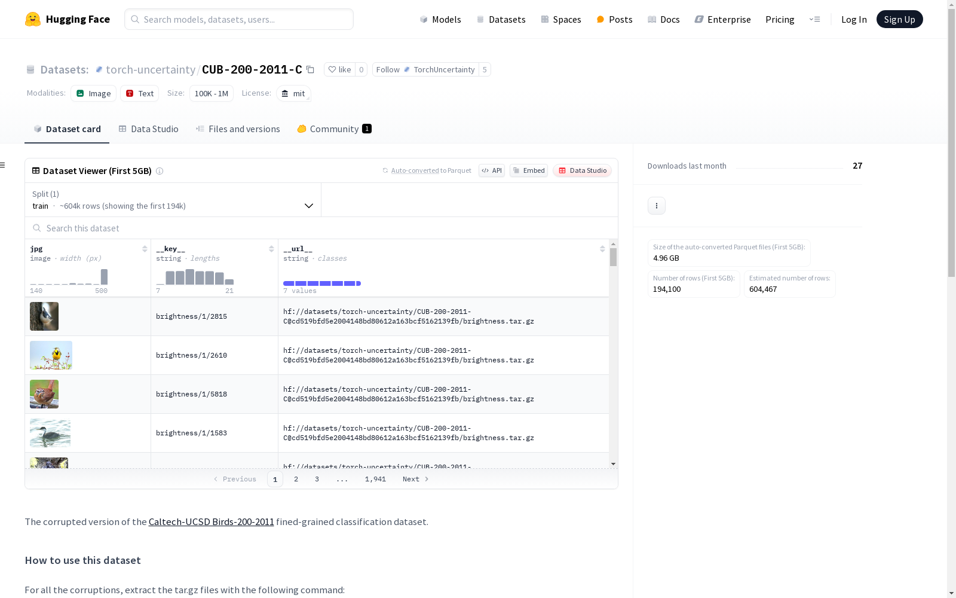Image resolution: width=956 pixels, height=598 pixels.
Task: Click the heart like button
Action: [x=339, y=69]
